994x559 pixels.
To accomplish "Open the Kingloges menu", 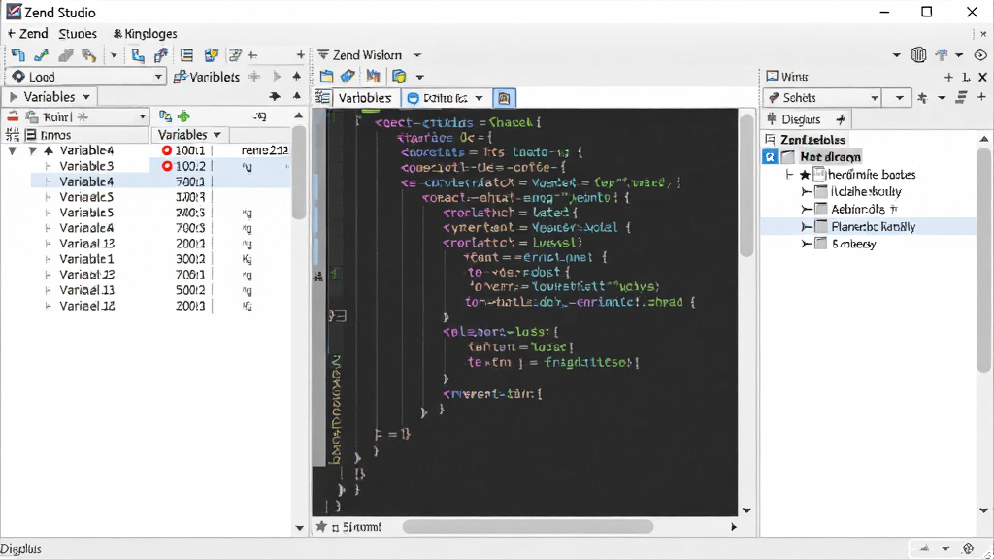I will tap(146, 34).
